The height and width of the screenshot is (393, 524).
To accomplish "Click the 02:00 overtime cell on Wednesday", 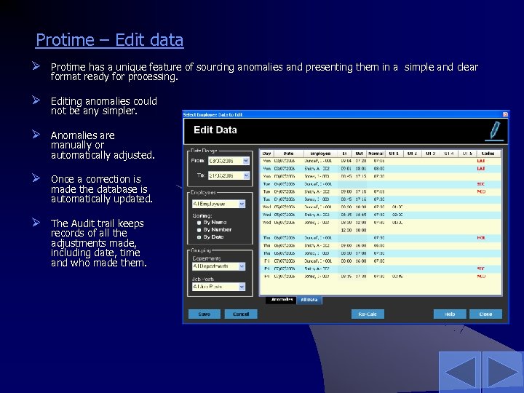I will click(397, 215).
